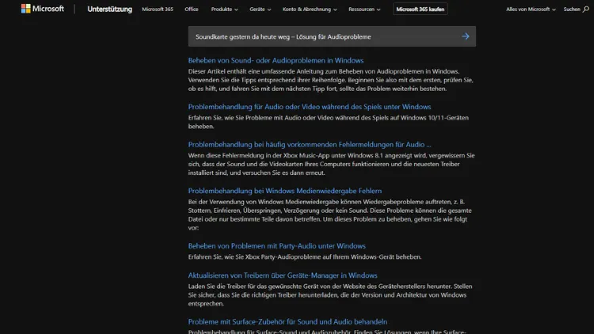The width and height of the screenshot is (594, 334).
Task: Expand the Ressourcen dropdown menu
Action: [x=365, y=9]
